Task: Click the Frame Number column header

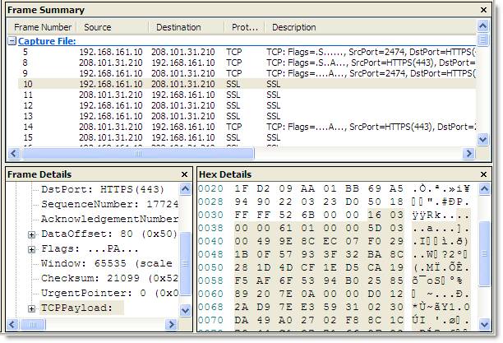Action: (x=43, y=27)
